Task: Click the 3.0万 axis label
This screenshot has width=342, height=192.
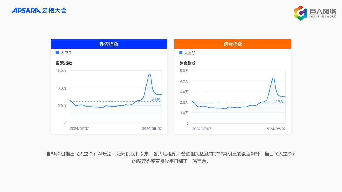Action: pyautogui.click(x=184, y=92)
